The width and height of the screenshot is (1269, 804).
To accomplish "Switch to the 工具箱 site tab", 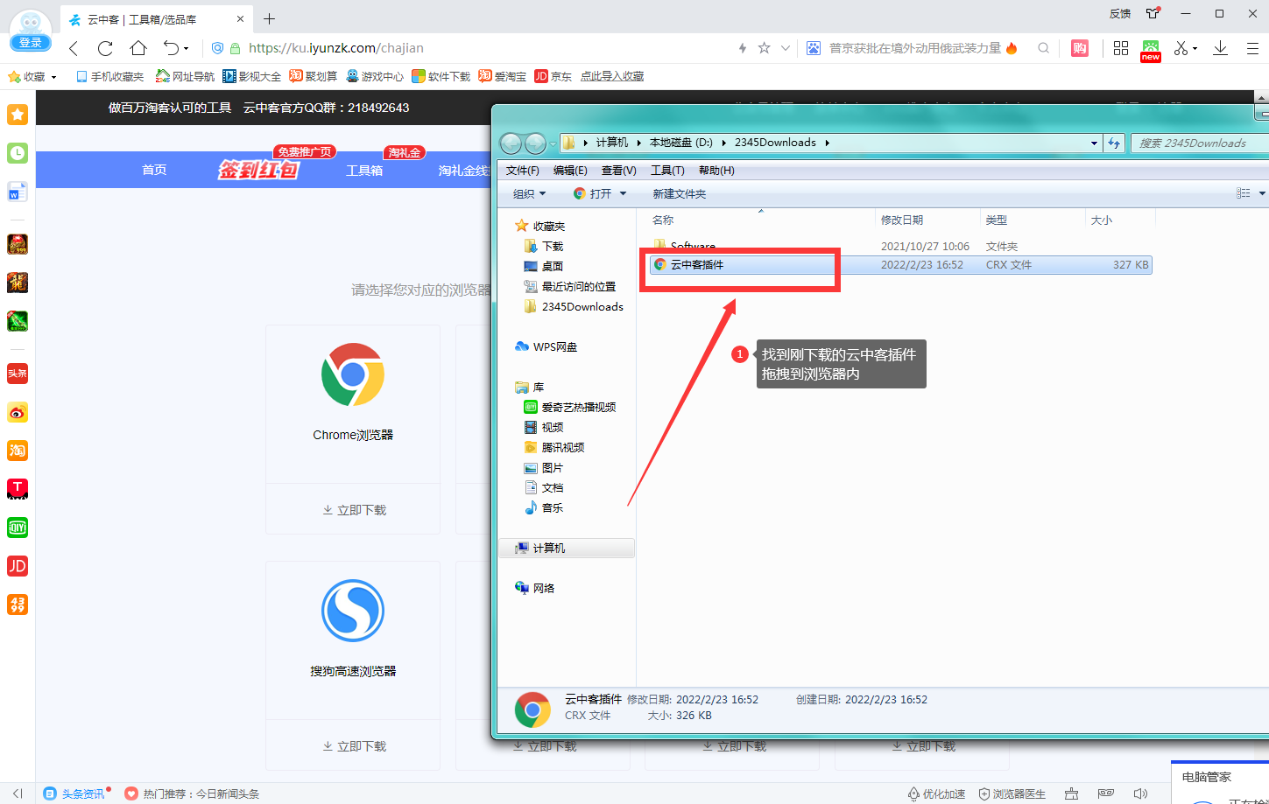I will point(364,171).
